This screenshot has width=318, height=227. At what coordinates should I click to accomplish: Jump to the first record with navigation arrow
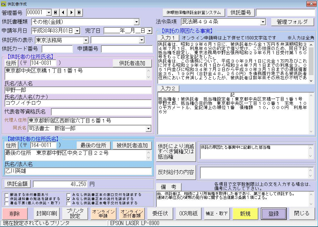coord(55,13)
